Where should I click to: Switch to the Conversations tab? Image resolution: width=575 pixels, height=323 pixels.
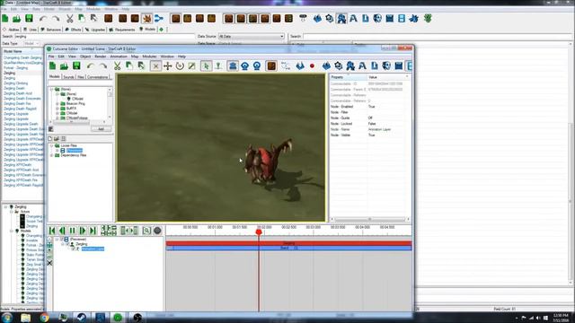[x=97, y=77]
